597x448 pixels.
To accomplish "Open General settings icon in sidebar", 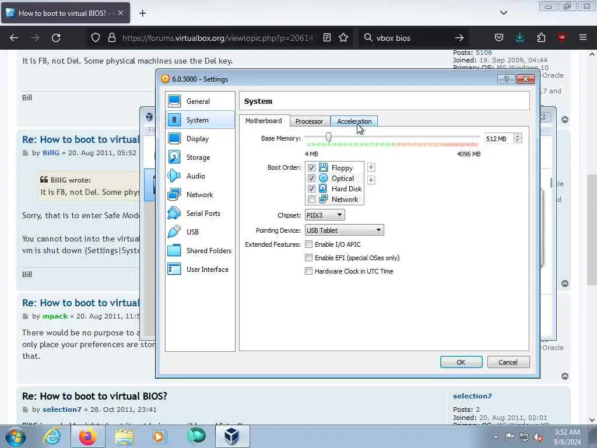I will point(174,101).
